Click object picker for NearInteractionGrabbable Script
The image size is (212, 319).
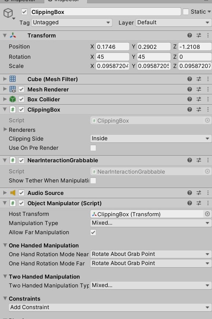pyautogui.click(x=207, y=171)
